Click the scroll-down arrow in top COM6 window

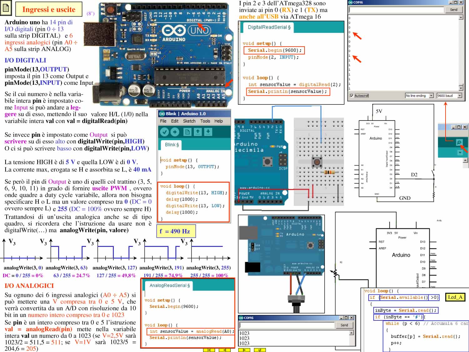[461, 88]
